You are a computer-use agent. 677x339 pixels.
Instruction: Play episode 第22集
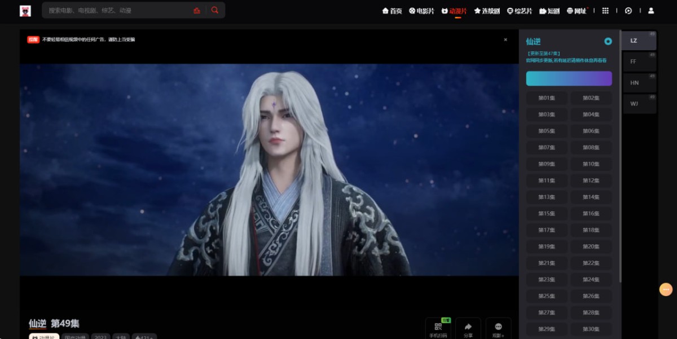(591, 263)
